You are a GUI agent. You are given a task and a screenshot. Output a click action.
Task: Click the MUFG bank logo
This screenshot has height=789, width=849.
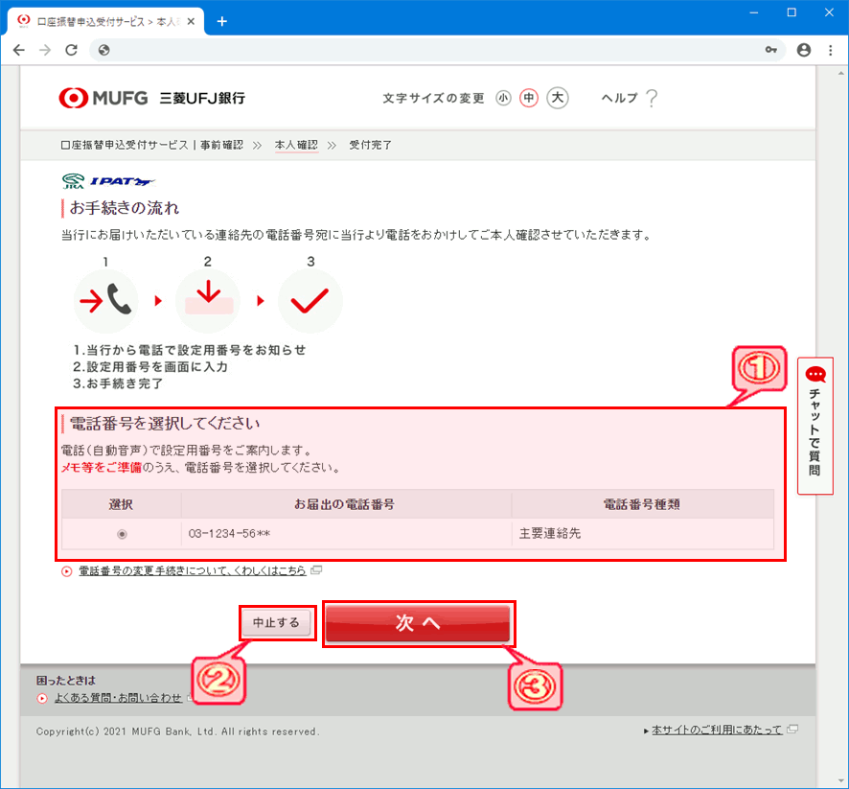151,98
